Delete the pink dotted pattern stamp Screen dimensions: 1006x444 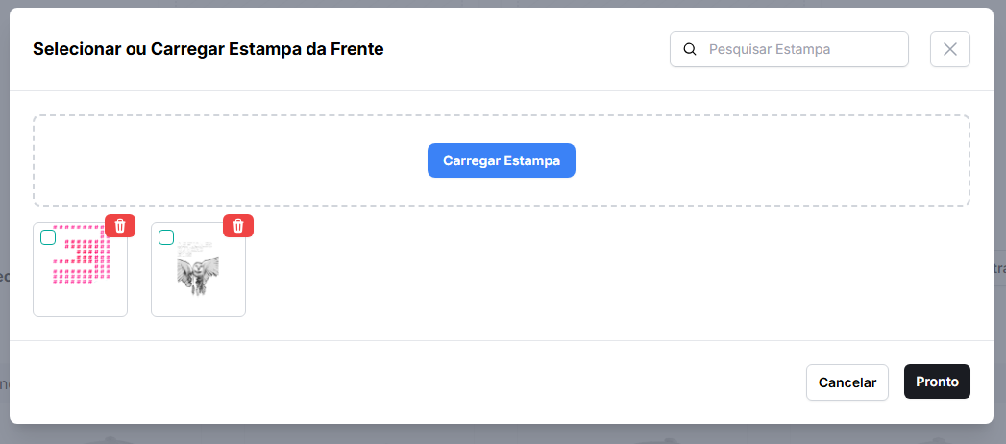pos(120,226)
